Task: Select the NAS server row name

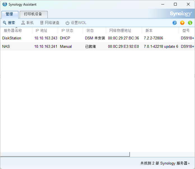Action: click(6, 46)
